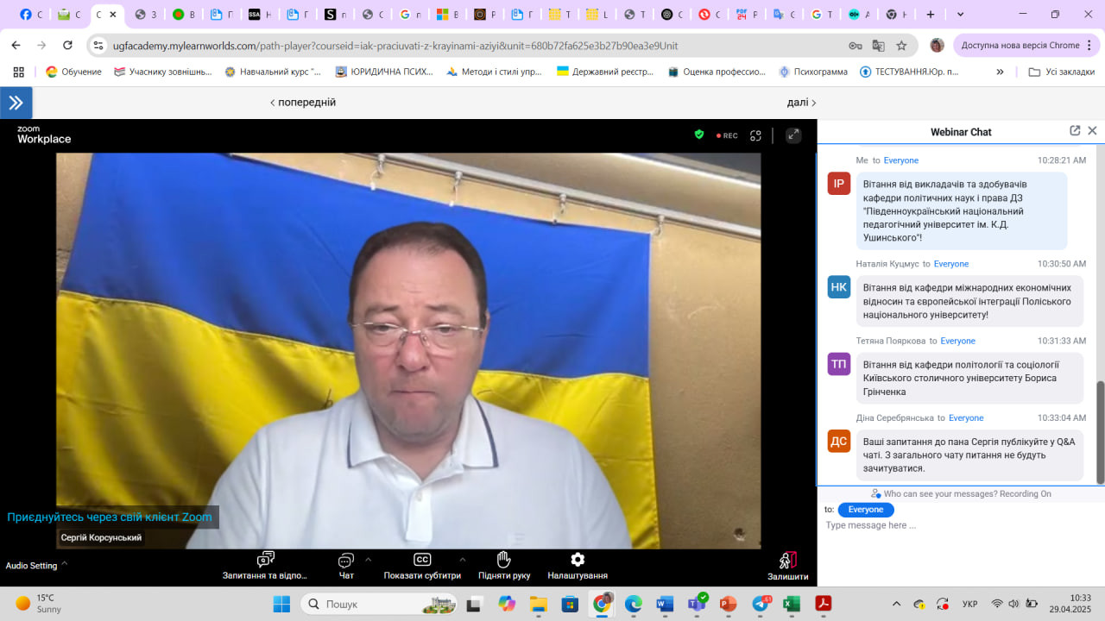This screenshot has width=1105, height=621.
Task: Open PowerPoint from the taskbar
Action: (x=728, y=604)
